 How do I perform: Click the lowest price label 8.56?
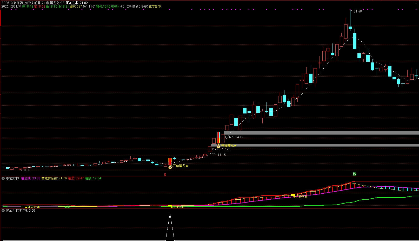(27, 170)
